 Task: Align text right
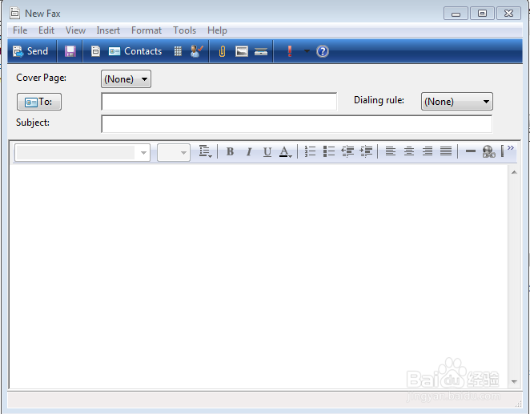point(428,151)
